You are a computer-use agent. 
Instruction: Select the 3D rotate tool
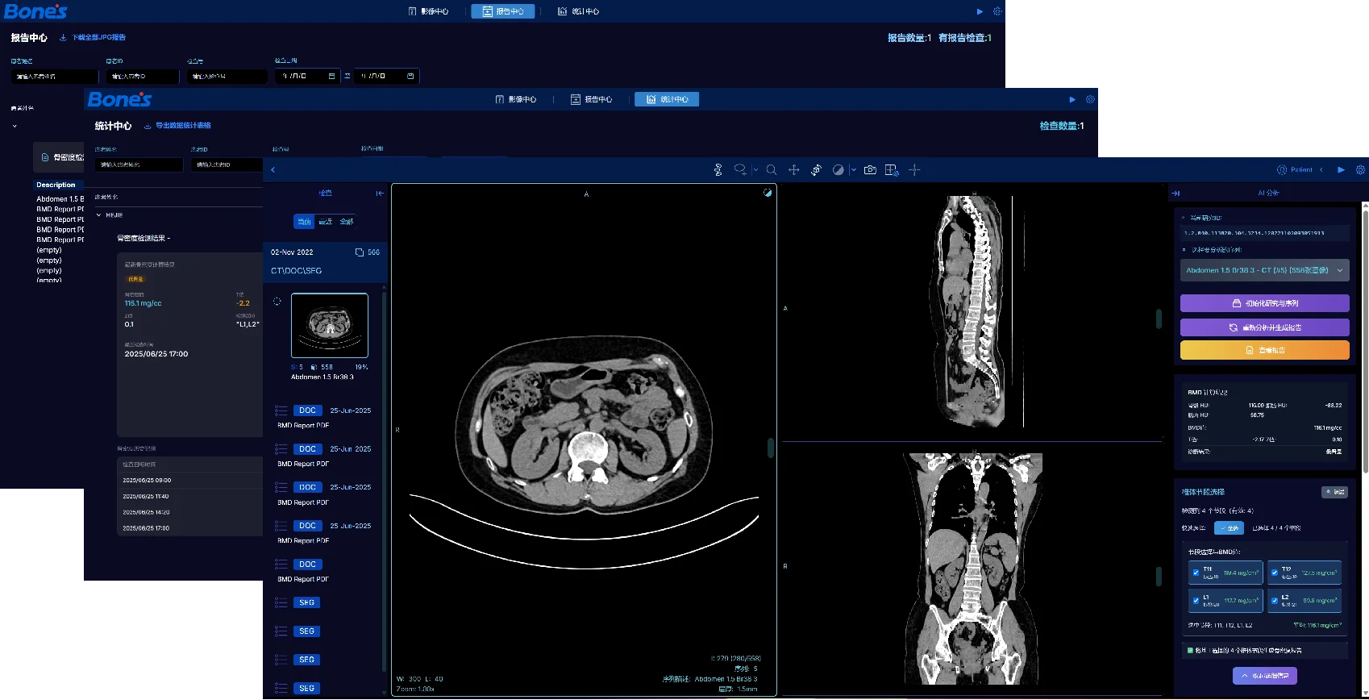(x=816, y=170)
